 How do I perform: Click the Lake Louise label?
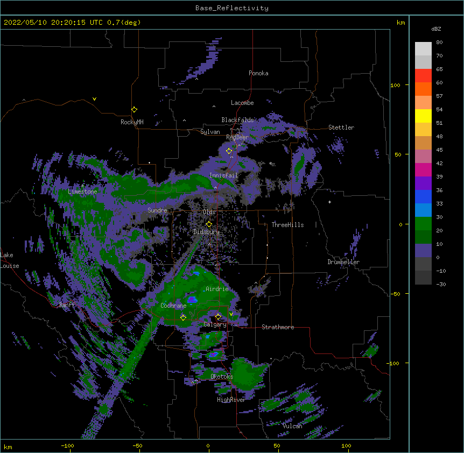pyautogui.click(x=10, y=260)
